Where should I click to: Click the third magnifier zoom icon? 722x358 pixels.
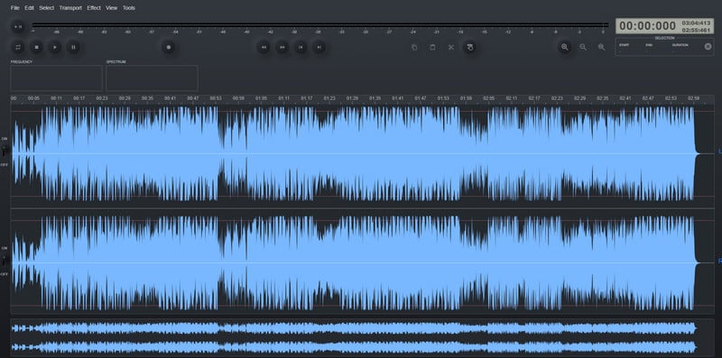[601, 47]
